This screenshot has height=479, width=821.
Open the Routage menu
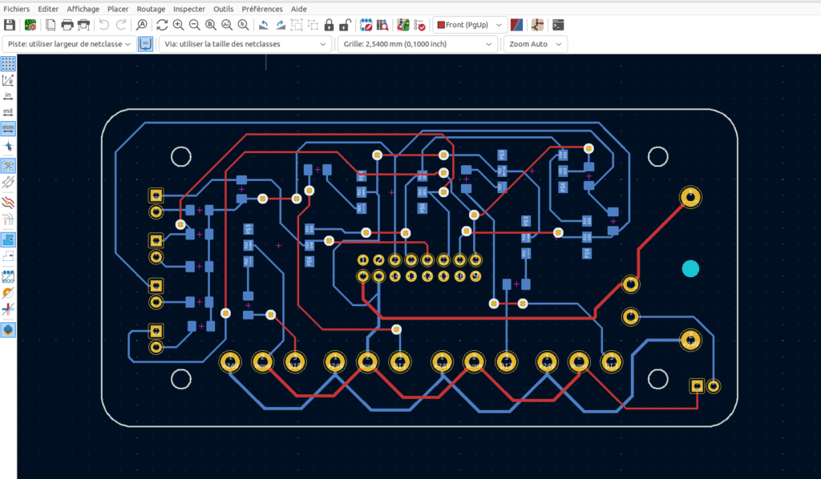click(x=151, y=9)
